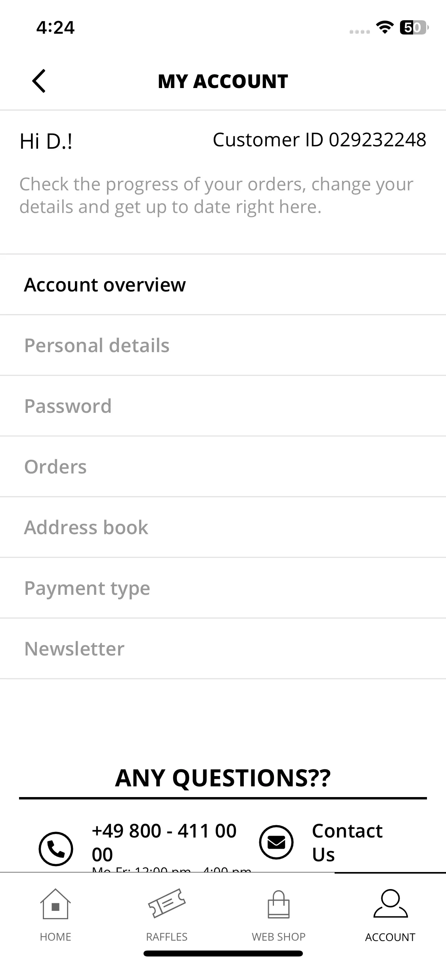Tap the envelope email icon
This screenshot has height=966, width=446.
pos(276,842)
